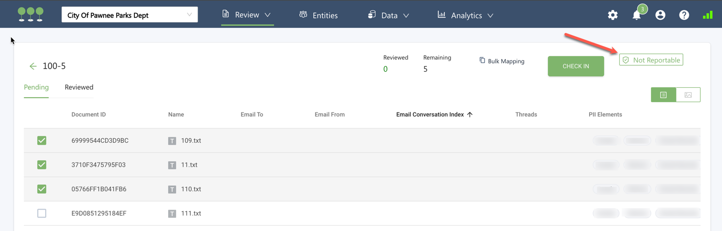Open the City Of Pawnee Parks Dept dropdown
This screenshot has height=231, width=722.
tap(129, 15)
